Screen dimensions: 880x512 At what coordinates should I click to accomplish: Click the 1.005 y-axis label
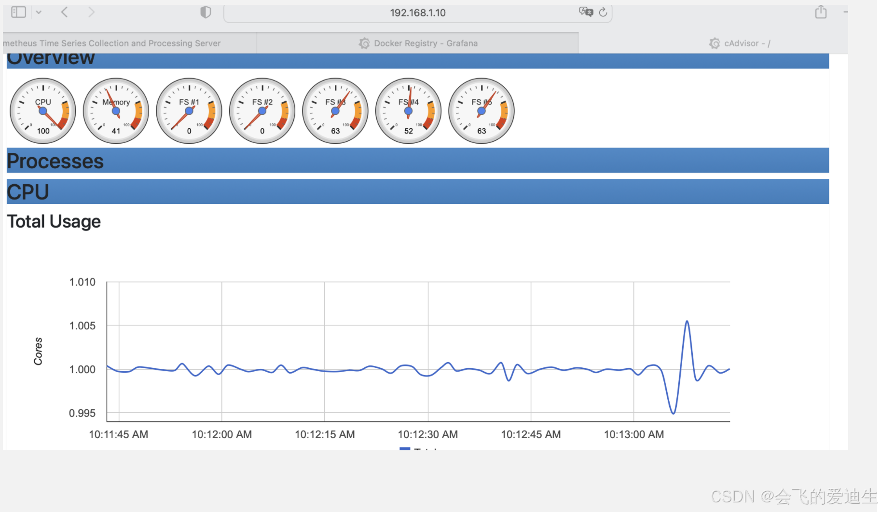[x=82, y=326]
